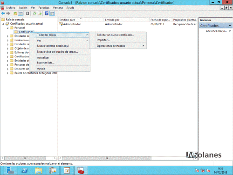Image resolution: width=233 pixels, height=175 pixels.
Task: Click the list pane horizontal scrollbar thumb
Action: (x=107, y=158)
